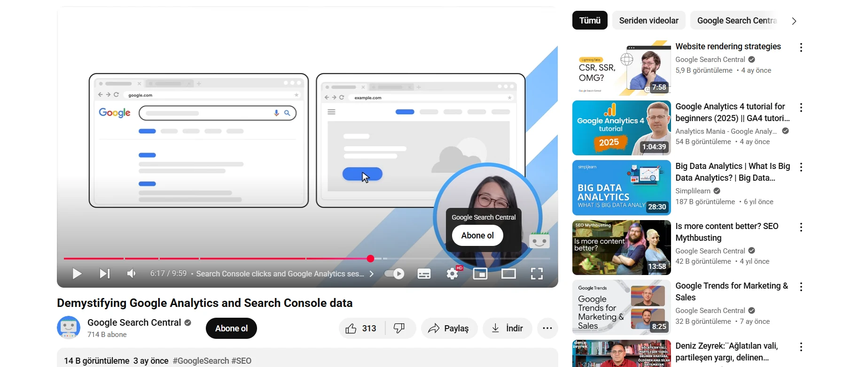Viewport: 859px width, 367px height.
Task: Show more filter chips with arrow
Action: [x=794, y=21]
